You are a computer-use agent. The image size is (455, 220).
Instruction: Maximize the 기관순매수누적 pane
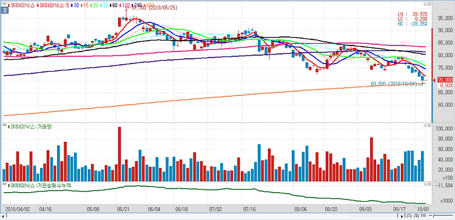click(425, 184)
